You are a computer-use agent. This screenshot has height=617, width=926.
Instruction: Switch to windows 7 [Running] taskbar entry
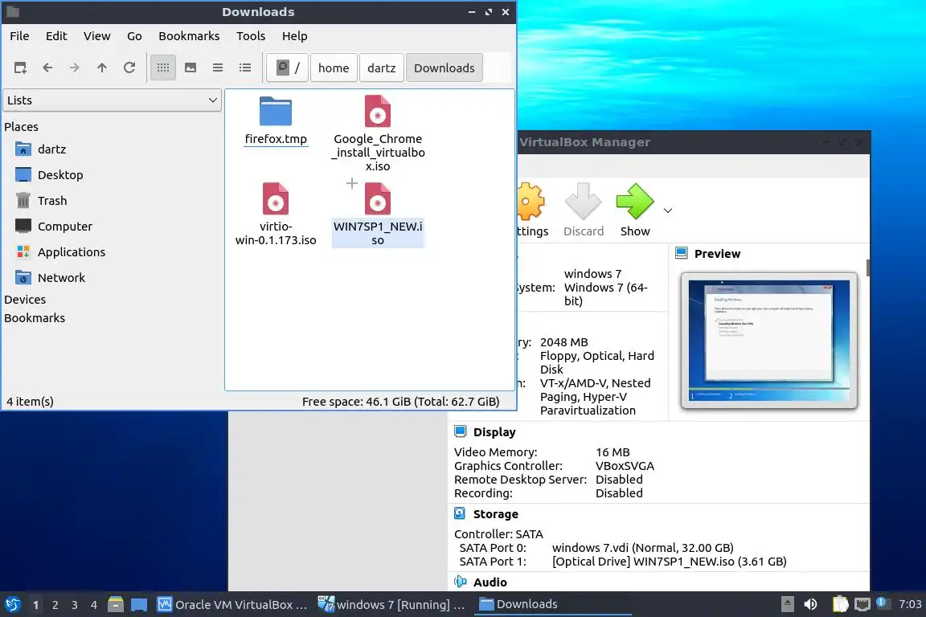392,605
